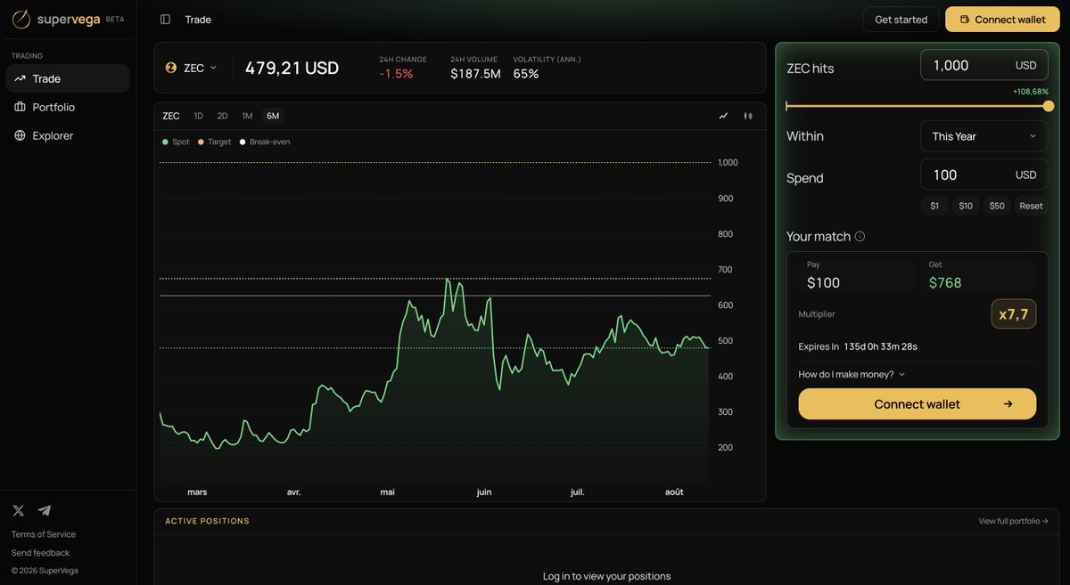Open the Trade sidebar item
Viewport: 1070px width, 585px height.
pyautogui.click(x=68, y=78)
